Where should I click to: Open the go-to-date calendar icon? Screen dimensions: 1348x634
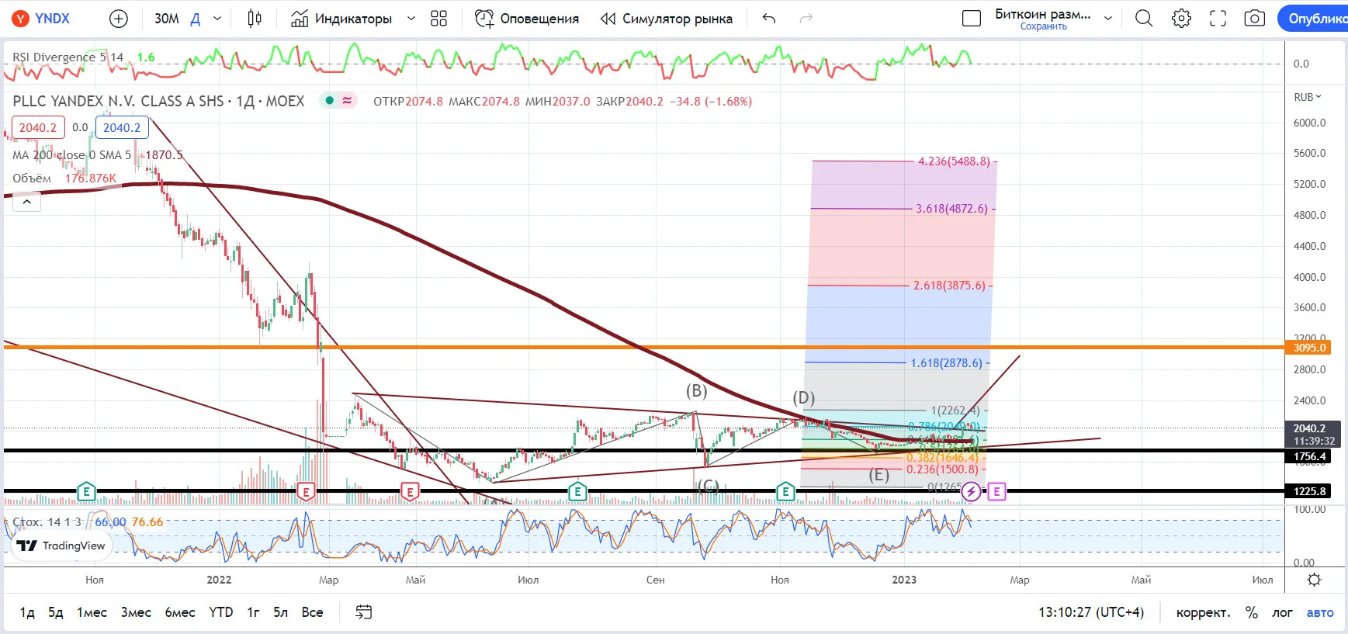pos(364,612)
